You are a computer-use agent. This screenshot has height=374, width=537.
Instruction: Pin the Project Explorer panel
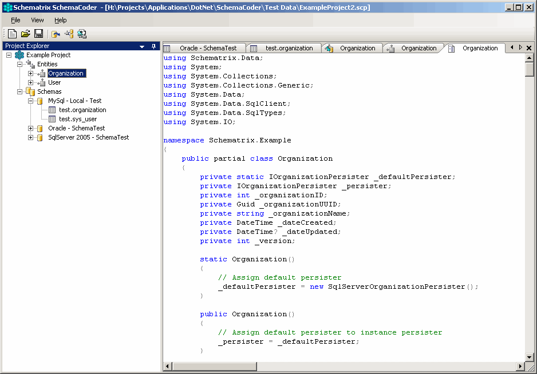(x=154, y=46)
